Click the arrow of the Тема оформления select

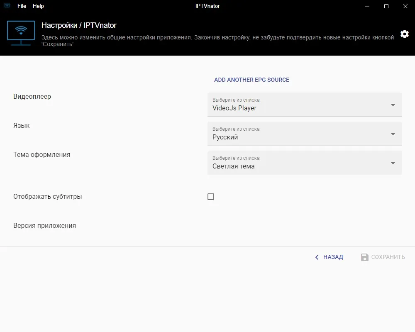pyautogui.click(x=393, y=163)
